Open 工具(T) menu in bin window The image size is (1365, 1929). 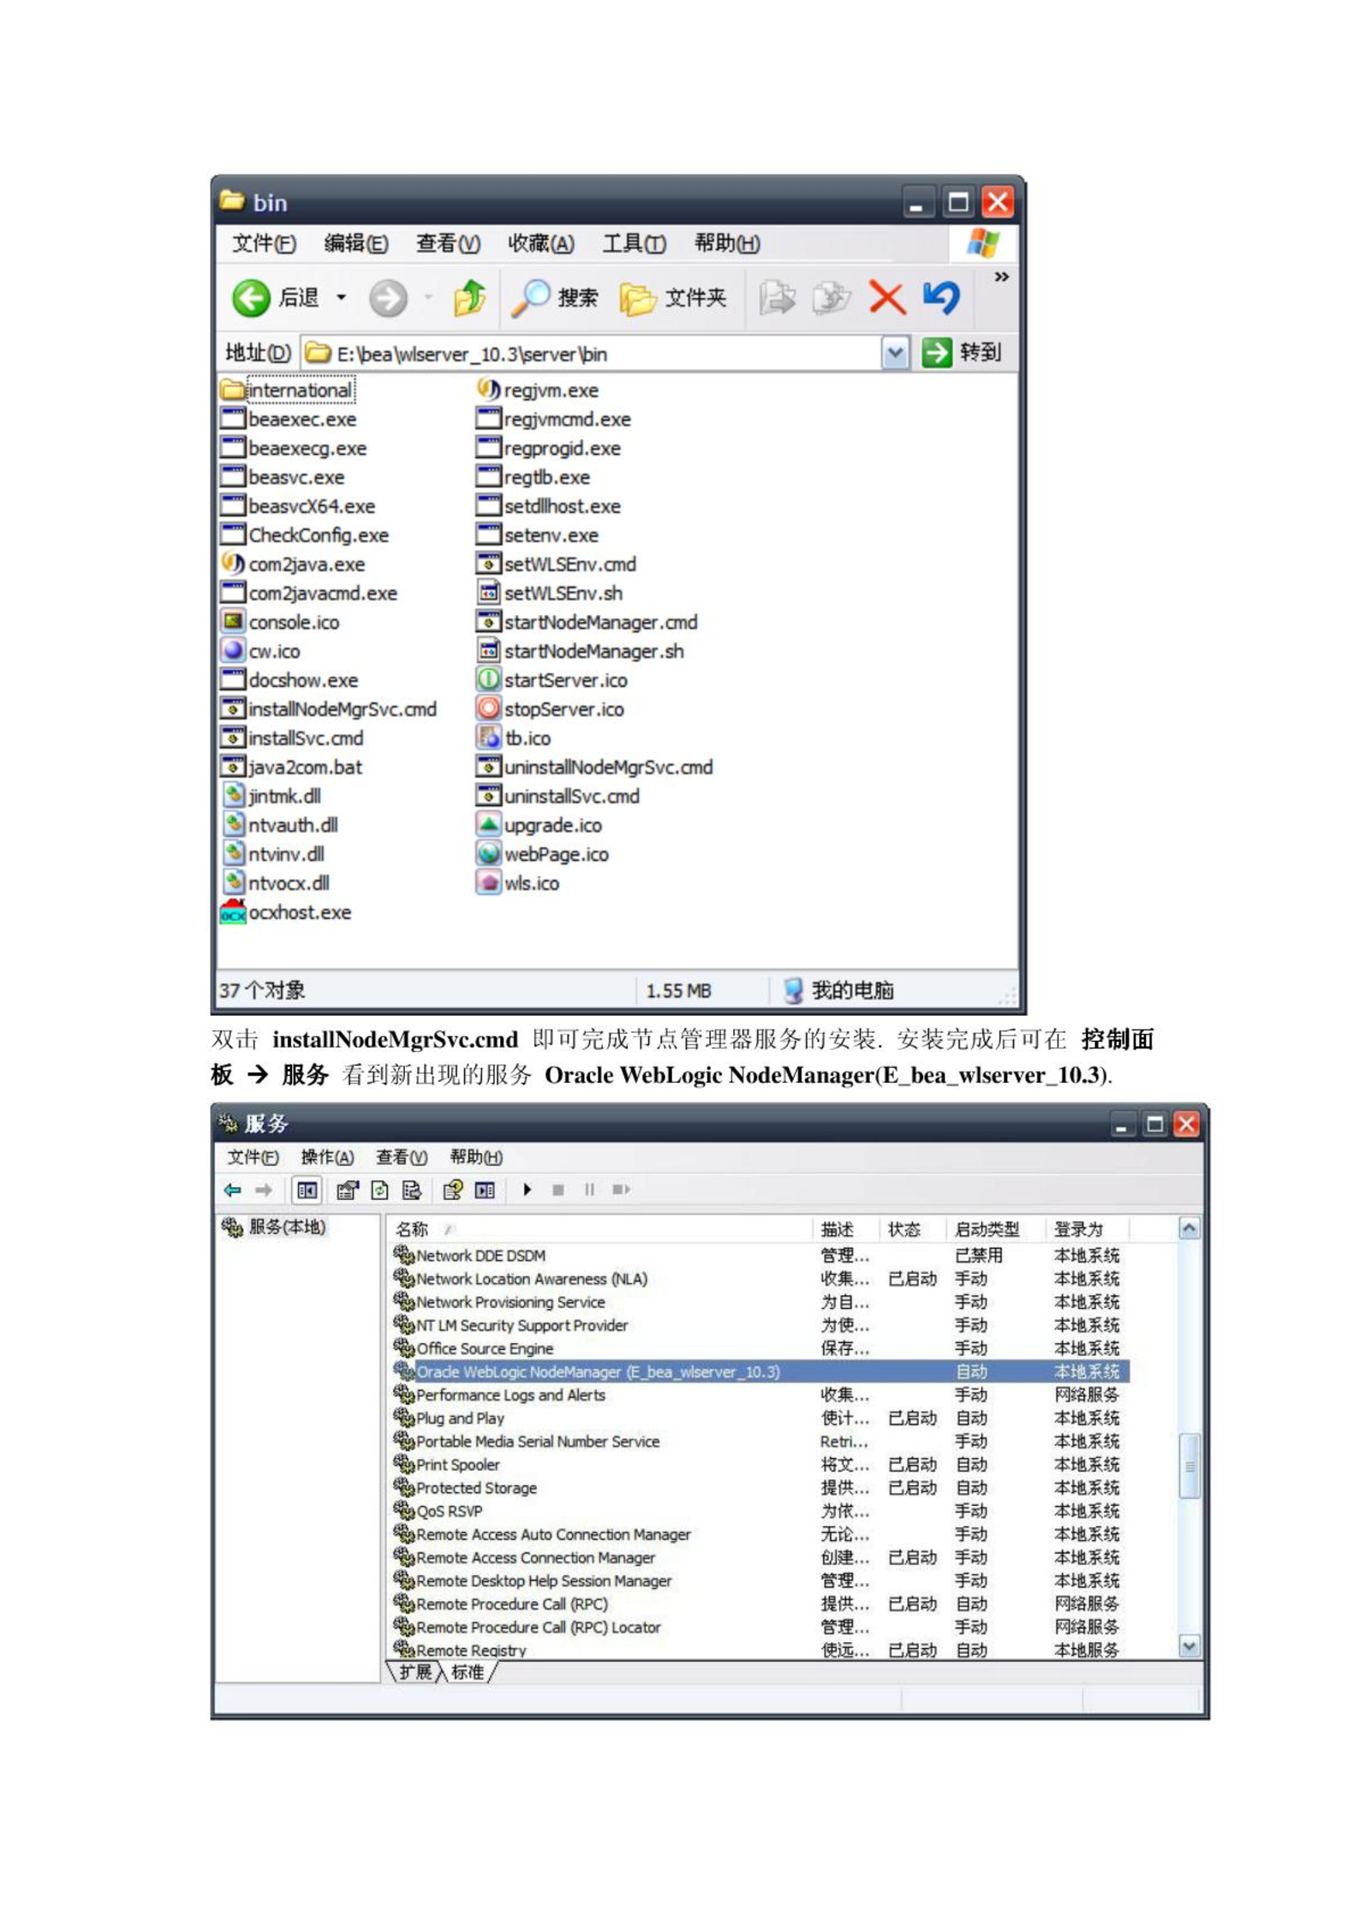click(x=634, y=244)
